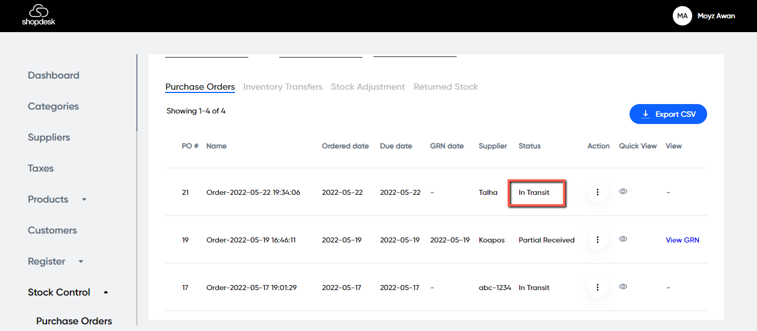This screenshot has width=757, height=331.
Task: Open Customers page from sidebar
Action: coord(52,230)
